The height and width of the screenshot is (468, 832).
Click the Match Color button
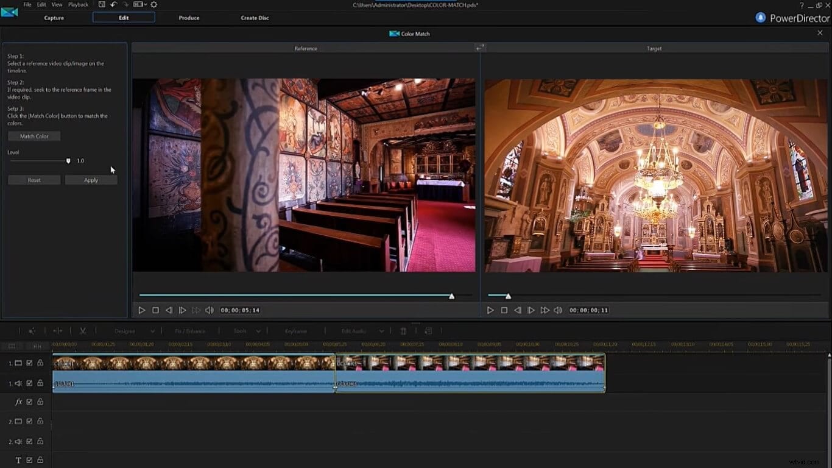pyautogui.click(x=33, y=136)
